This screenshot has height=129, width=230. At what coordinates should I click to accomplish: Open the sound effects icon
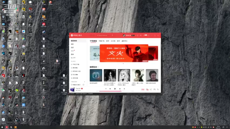147,89
